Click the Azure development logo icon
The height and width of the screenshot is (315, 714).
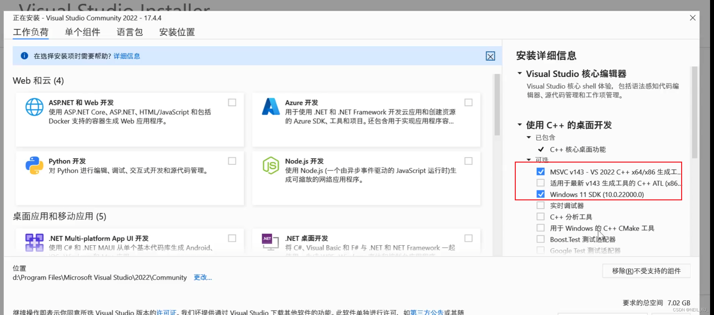point(271,106)
